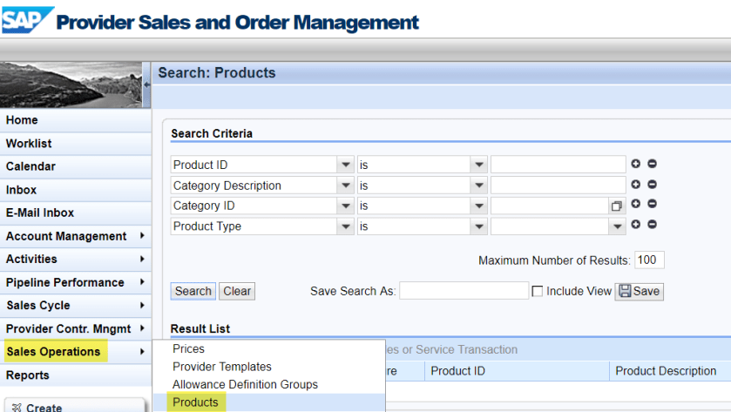The height and width of the screenshot is (412, 731).
Task: Click the SAP logo
Action: click(27, 19)
